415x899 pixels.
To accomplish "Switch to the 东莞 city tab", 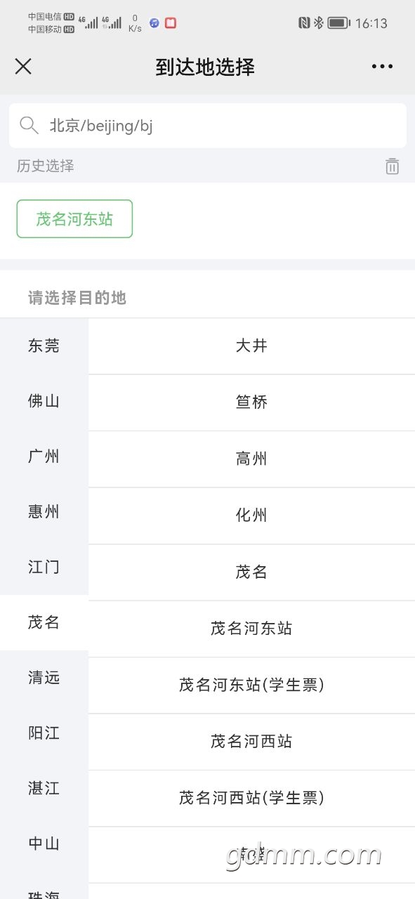I will point(44,346).
